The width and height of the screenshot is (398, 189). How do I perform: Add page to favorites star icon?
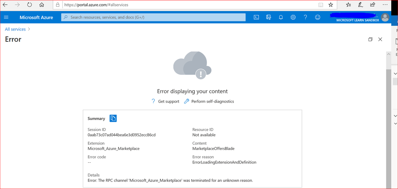pyautogui.click(x=331, y=5)
